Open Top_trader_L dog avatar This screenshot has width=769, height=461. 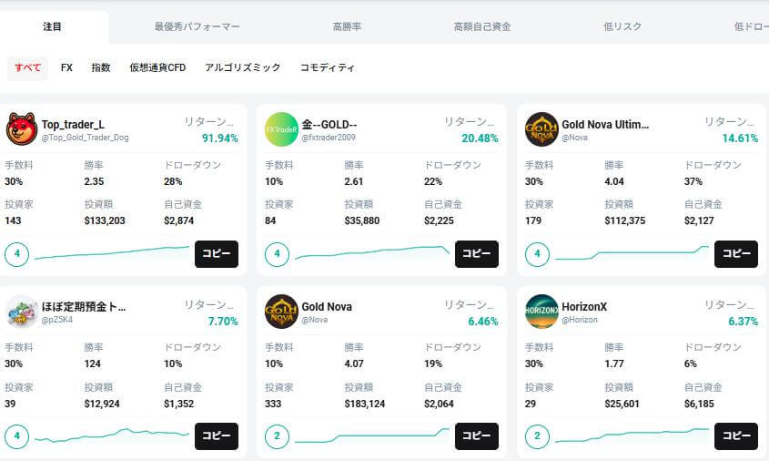(22, 129)
